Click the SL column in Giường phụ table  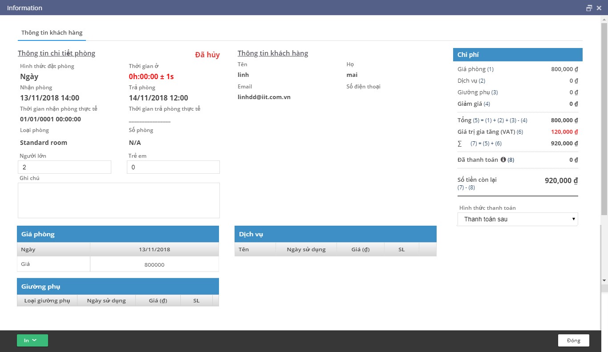(x=196, y=300)
